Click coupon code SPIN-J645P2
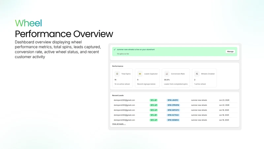This screenshot has width=264, height=149. pyautogui.click(x=173, y=100)
